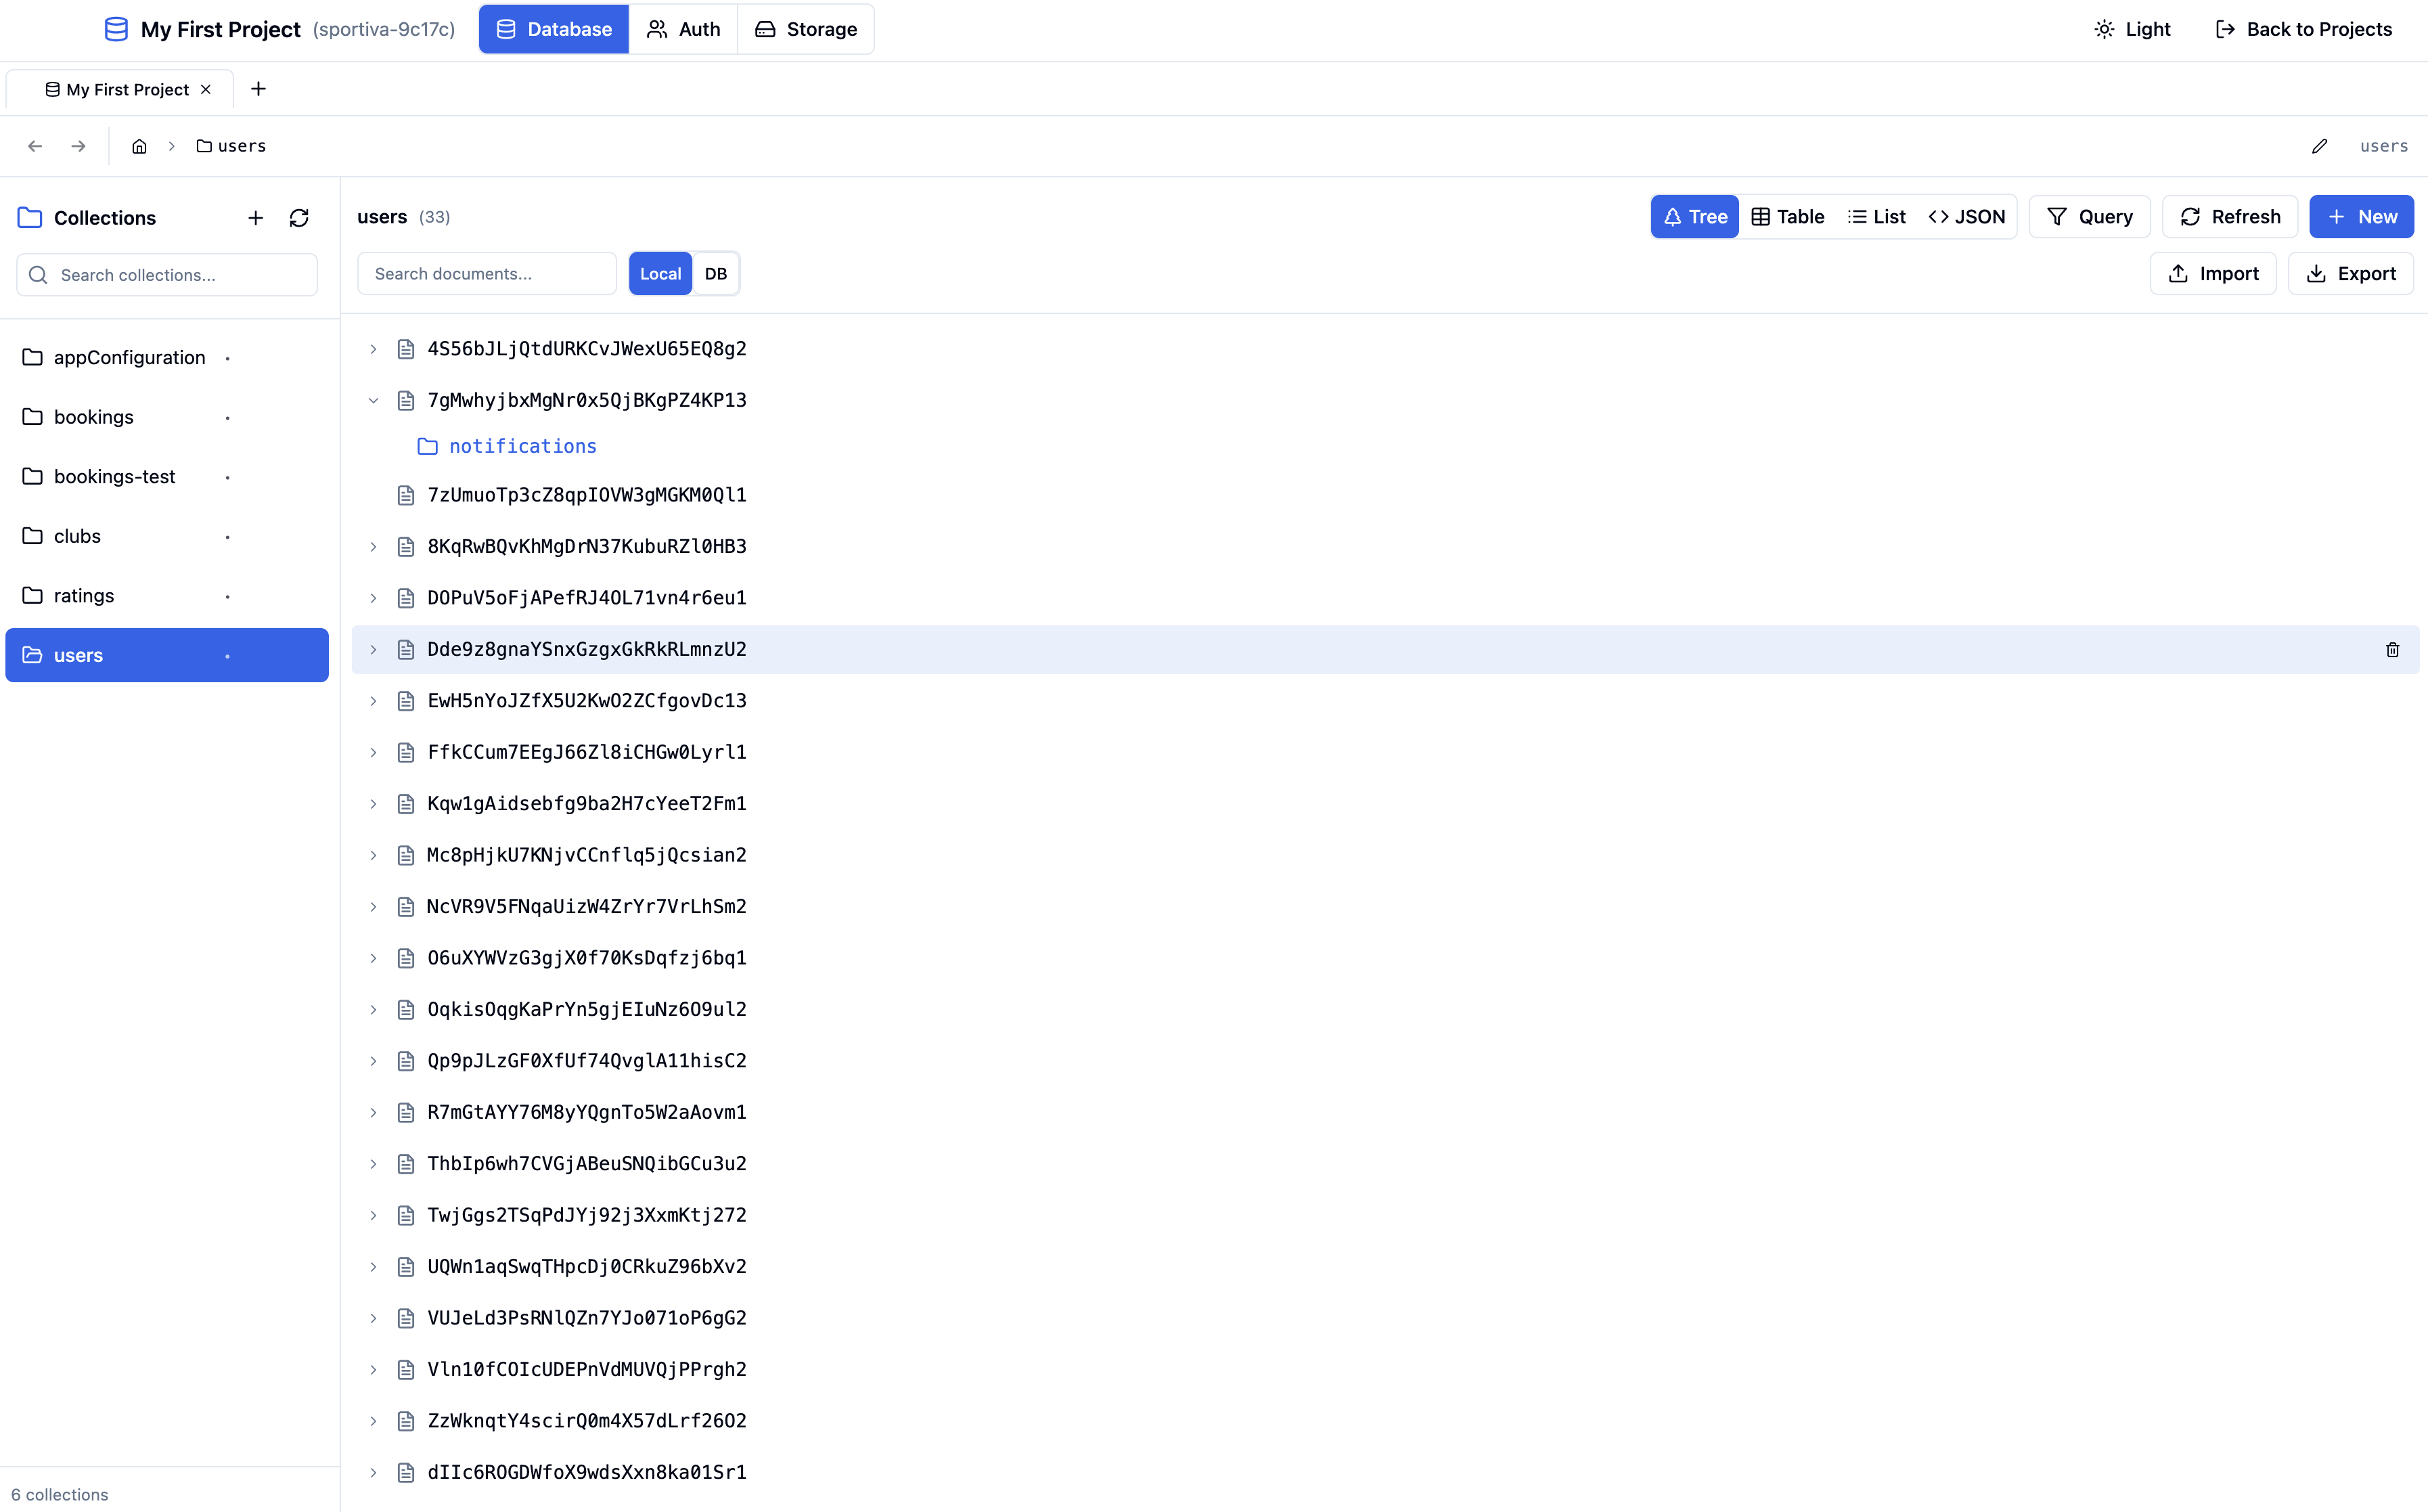Switch to Table view

click(x=1787, y=216)
